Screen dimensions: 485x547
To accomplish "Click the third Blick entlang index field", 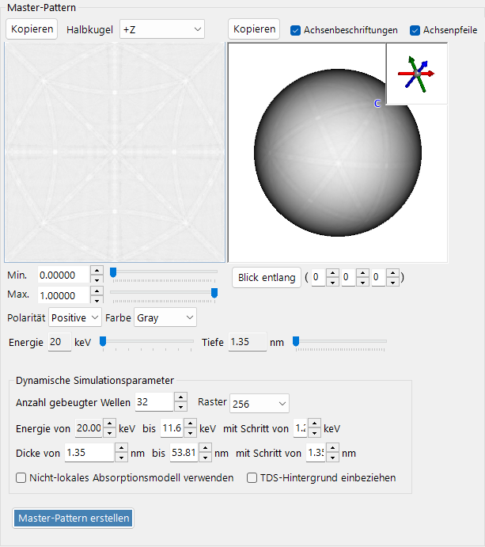I will click(x=379, y=277).
